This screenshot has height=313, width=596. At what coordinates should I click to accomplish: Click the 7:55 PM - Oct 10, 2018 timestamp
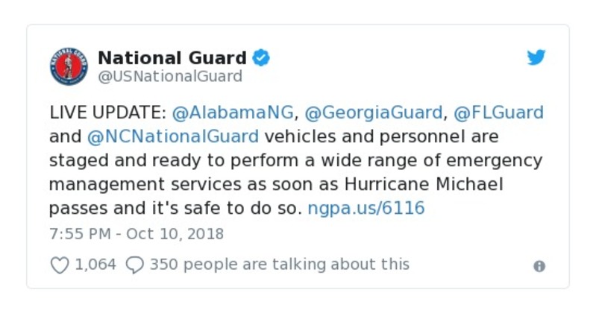pos(137,233)
